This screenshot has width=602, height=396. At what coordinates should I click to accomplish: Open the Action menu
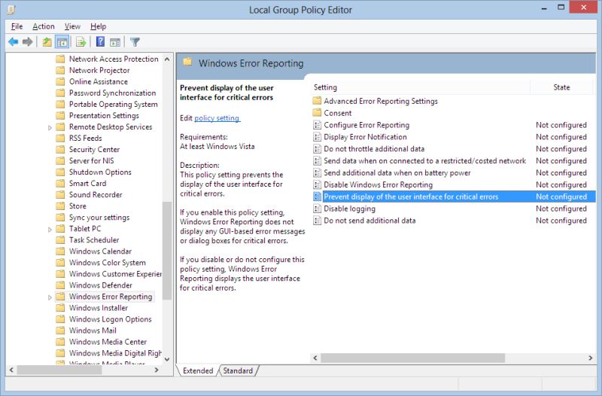(x=44, y=26)
